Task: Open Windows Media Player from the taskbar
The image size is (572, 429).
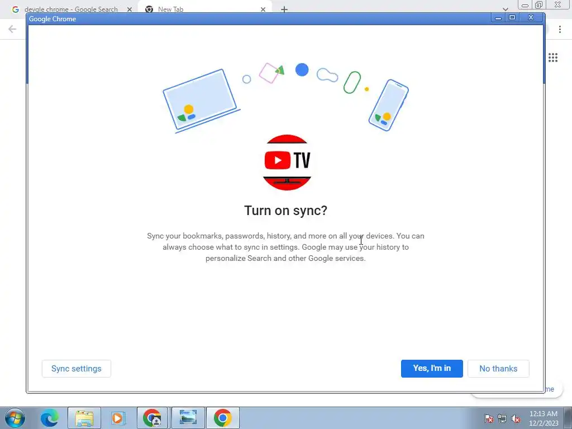Action: [x=117, y=418]
